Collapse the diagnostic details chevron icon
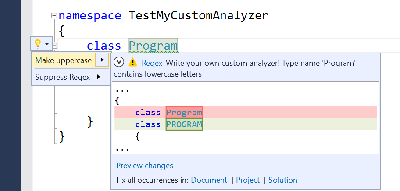 (x=119, y=62)
